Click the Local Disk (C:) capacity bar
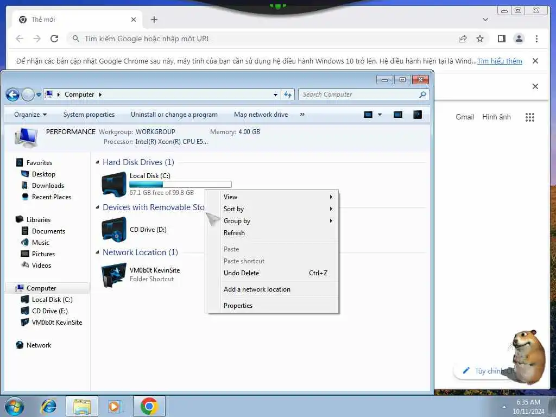Screen dimensions: 556x417 180,185
